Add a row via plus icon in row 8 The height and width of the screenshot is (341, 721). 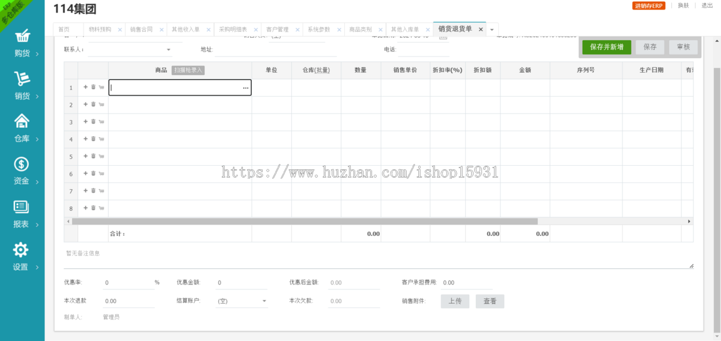point(85,208)
